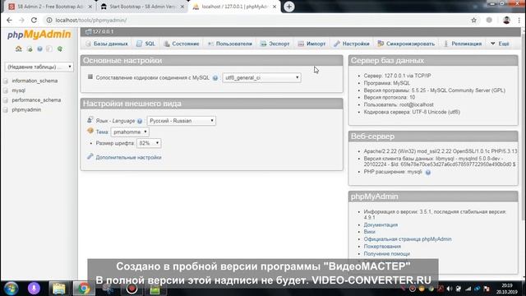
Task: Expand the Ещё more menu
Action: (x=500, y=44)
